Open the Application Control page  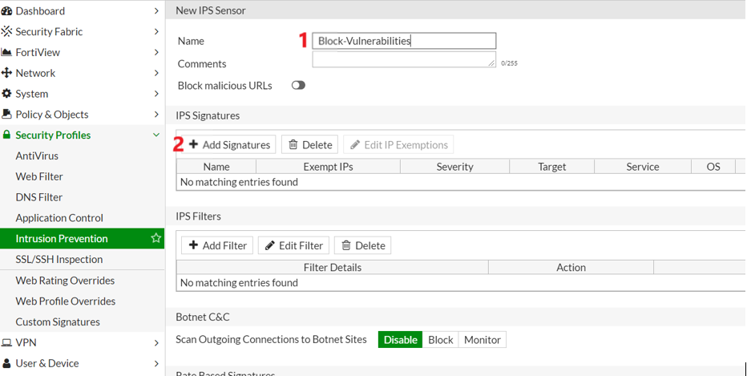tap(59, 218)
